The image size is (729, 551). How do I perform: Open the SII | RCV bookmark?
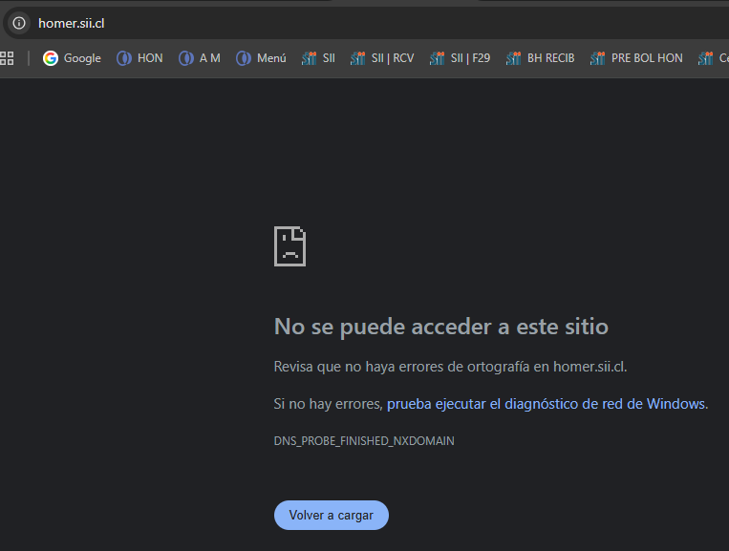(382, 58)
